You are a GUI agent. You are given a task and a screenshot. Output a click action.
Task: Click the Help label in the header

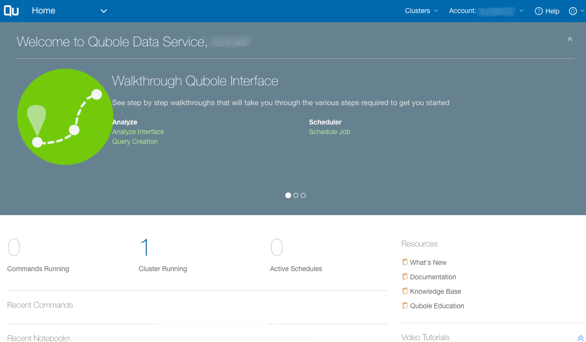pos(552,11)
